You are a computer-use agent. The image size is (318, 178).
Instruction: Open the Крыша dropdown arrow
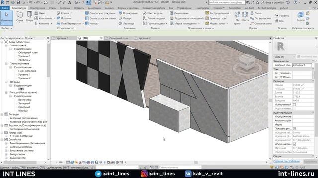(72, 13)
